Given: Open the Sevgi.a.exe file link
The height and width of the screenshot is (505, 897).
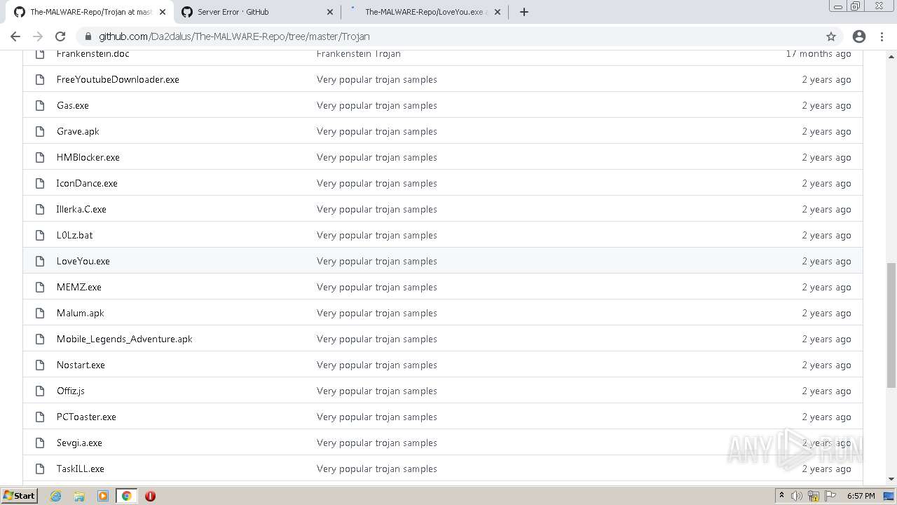Looking at the screenshot, I should pyautogui.click(x=79, y=443).
